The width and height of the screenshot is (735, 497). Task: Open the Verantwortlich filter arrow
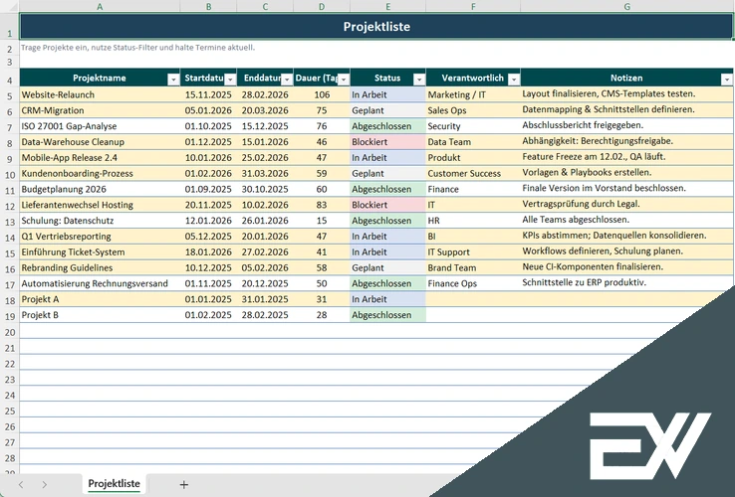(x=512, y=79)
